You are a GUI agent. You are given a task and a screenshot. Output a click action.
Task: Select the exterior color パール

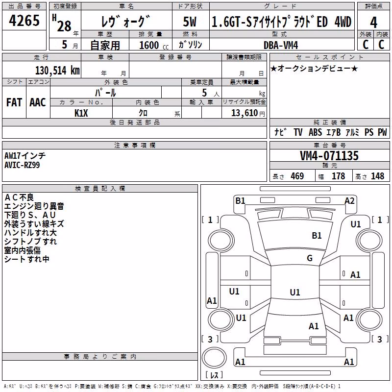(x=105, y=93)
